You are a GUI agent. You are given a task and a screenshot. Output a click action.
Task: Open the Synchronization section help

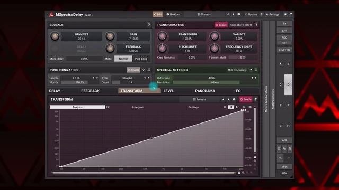pyautogui.click(x=144, y=70)
